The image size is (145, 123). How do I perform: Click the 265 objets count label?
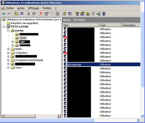pyautogui.click(x=79, y=20)
